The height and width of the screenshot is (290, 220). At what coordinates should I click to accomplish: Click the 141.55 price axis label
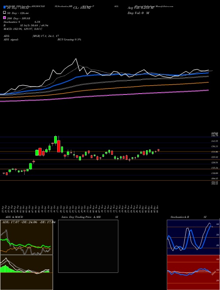click(x=215, y=141)
